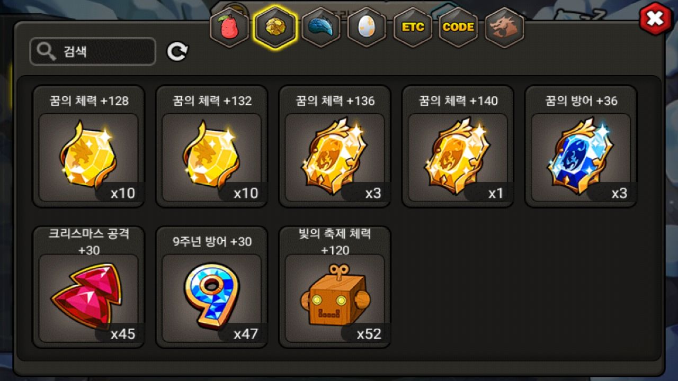Switch to the blue dragon wing tab
The image size is (678, 381).
(320, 28)
